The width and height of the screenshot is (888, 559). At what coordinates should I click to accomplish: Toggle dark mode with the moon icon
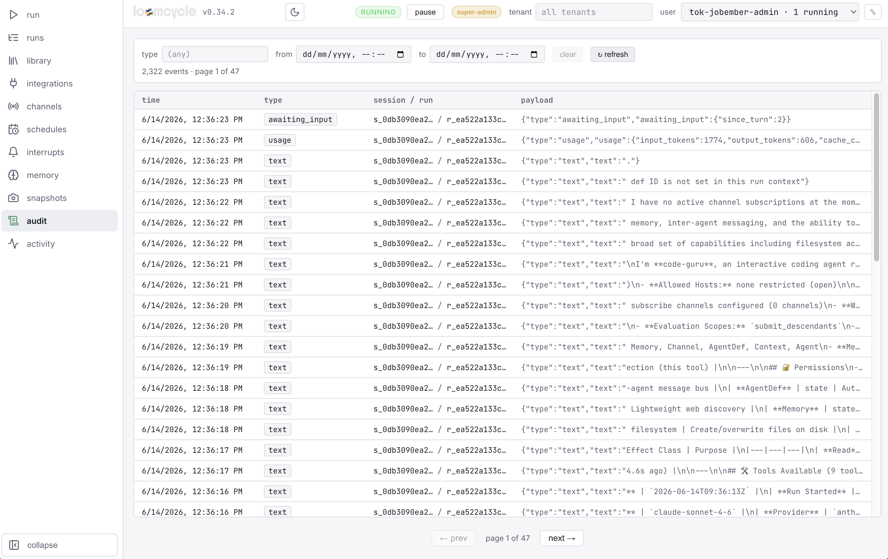[295, 12]
